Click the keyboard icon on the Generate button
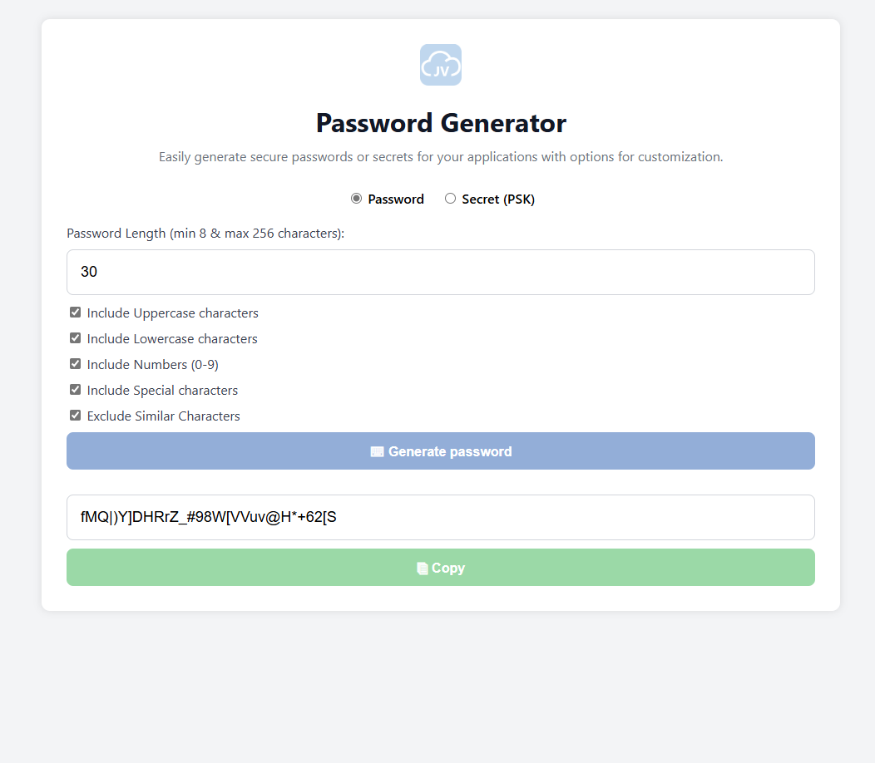 point(377,452)
